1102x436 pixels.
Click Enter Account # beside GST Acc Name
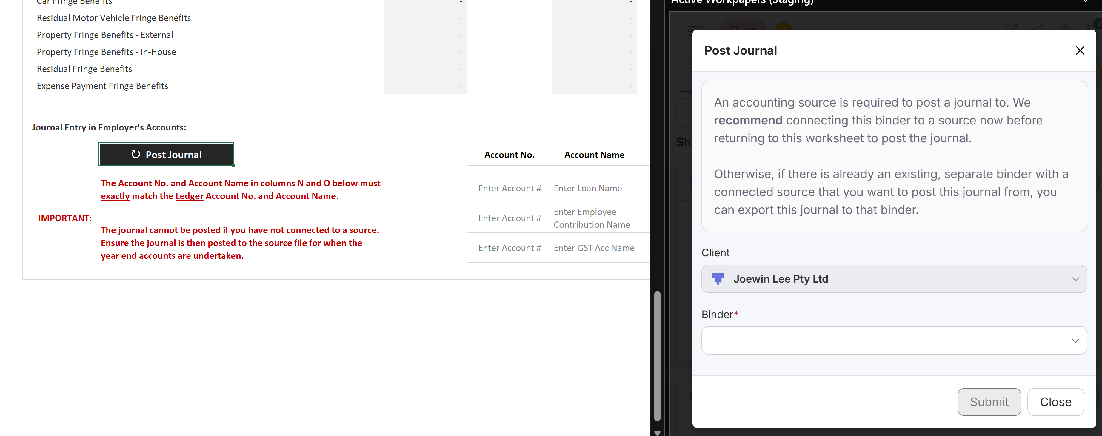(x=509, y=248)
